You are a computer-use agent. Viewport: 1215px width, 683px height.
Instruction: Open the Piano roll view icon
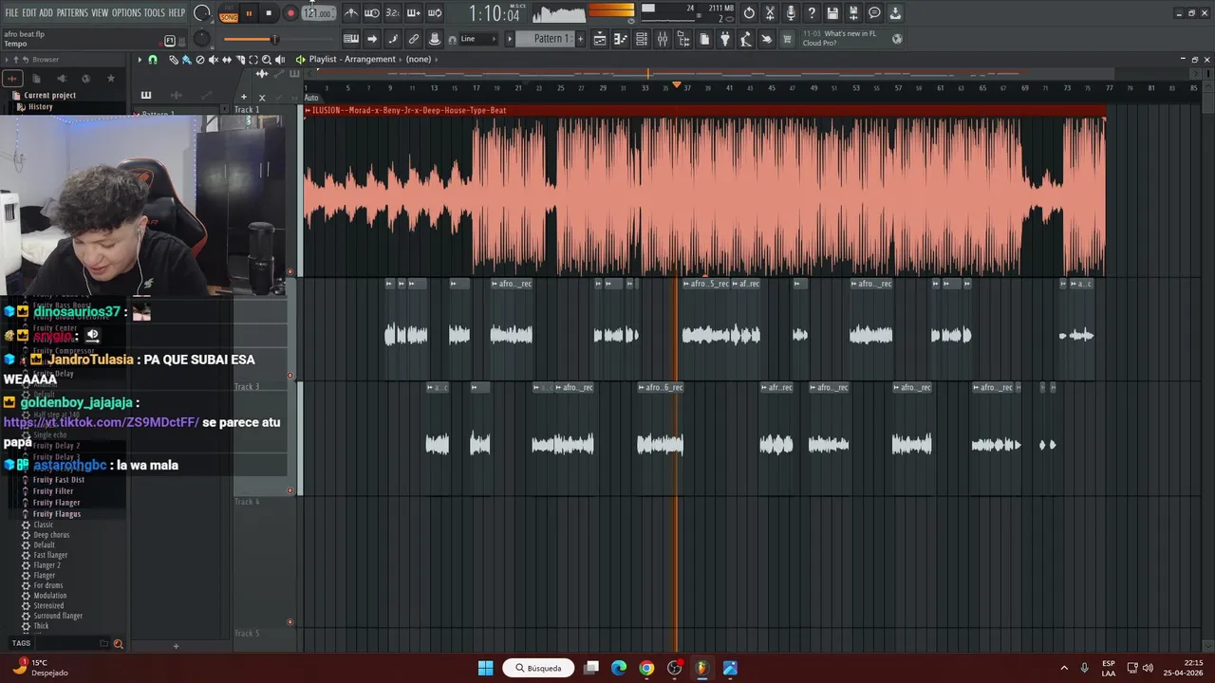[621, 39]
